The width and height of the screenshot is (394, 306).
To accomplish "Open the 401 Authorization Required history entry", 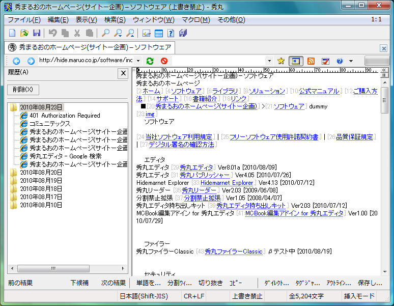I will [x=65, y=116].
